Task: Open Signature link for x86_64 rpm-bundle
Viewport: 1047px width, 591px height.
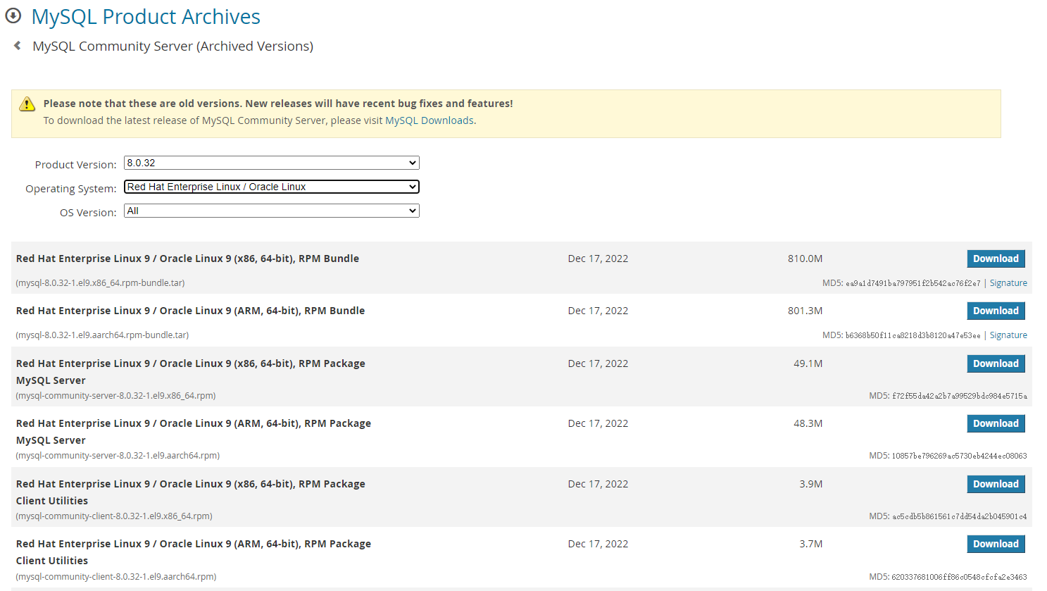Action: pyautogui.click(x=1008, y=283)
